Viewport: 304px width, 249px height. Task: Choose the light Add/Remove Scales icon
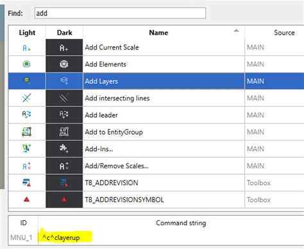(27, 166)
